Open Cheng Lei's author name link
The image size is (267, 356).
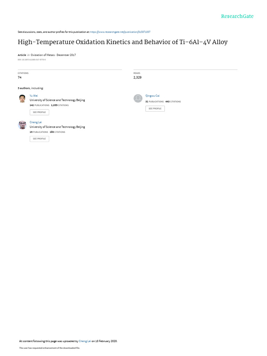click(x=36, y=122)
